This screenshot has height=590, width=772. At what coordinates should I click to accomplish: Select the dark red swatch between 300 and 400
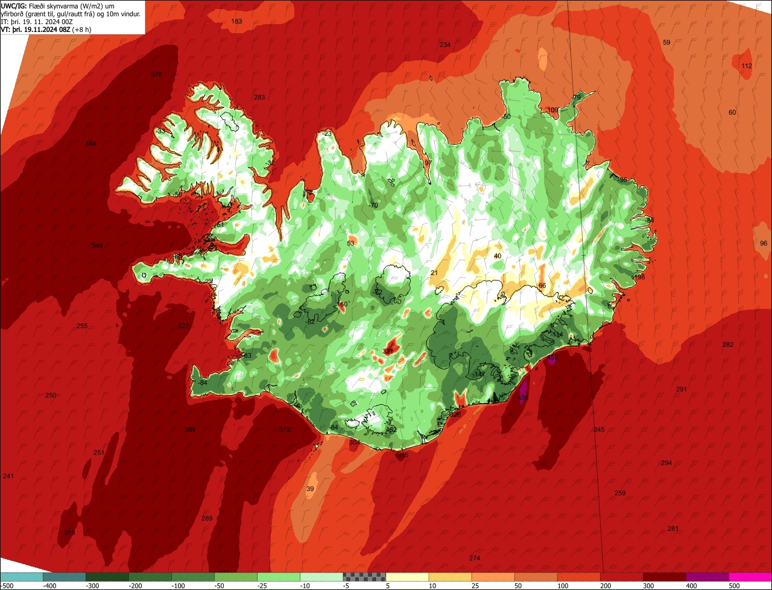pos(664,577)
